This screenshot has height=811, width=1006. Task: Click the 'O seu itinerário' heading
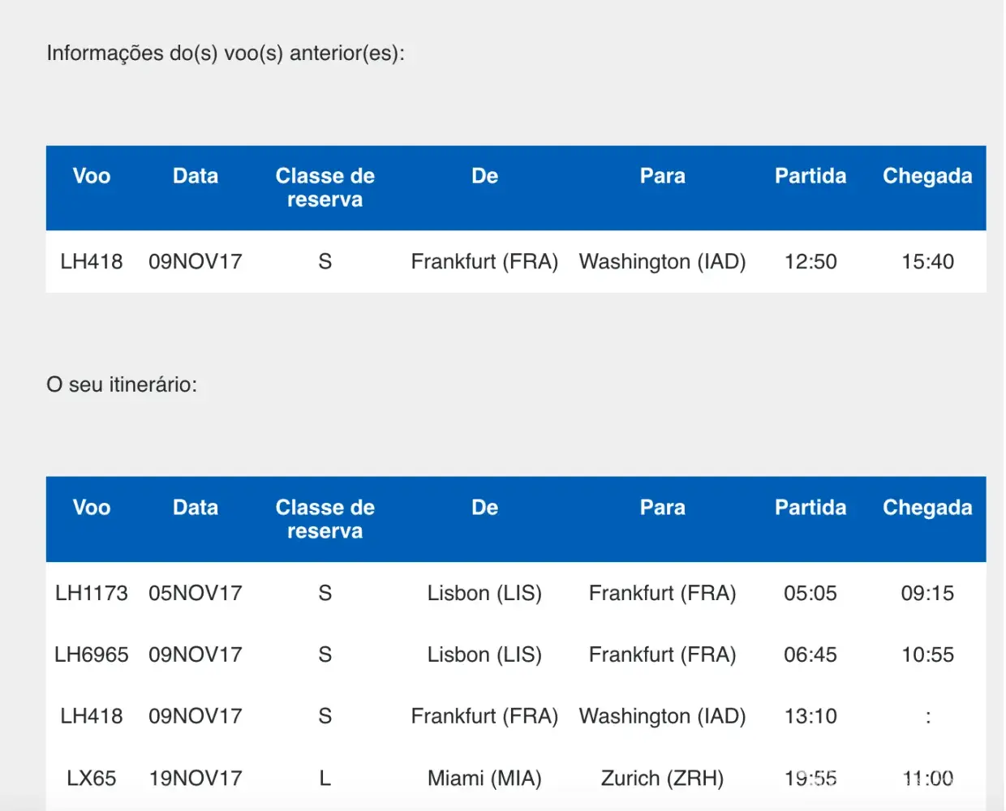[x=122, y=384]
